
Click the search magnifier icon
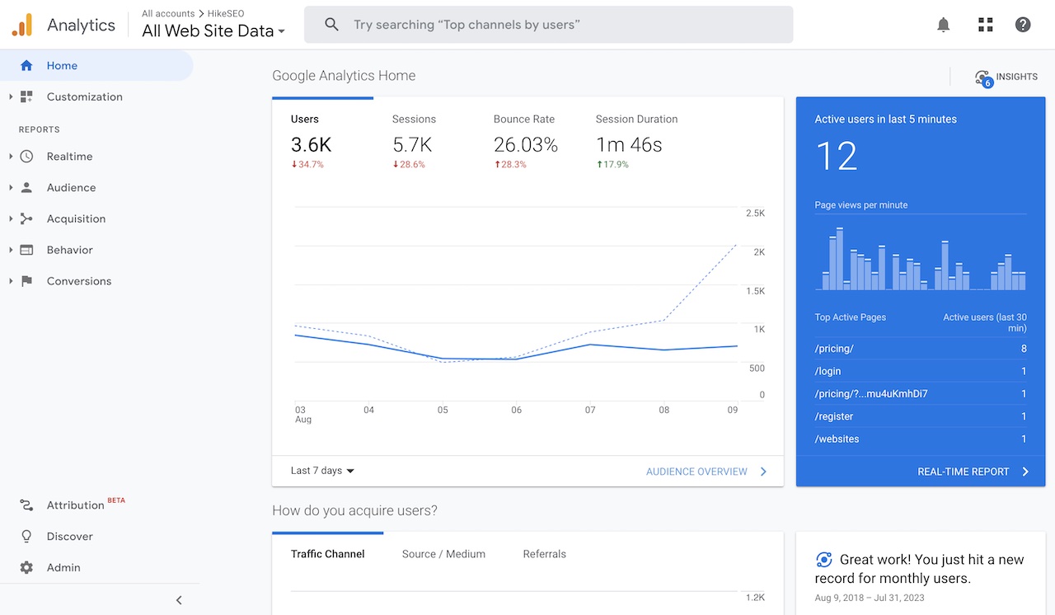[331, 25]
